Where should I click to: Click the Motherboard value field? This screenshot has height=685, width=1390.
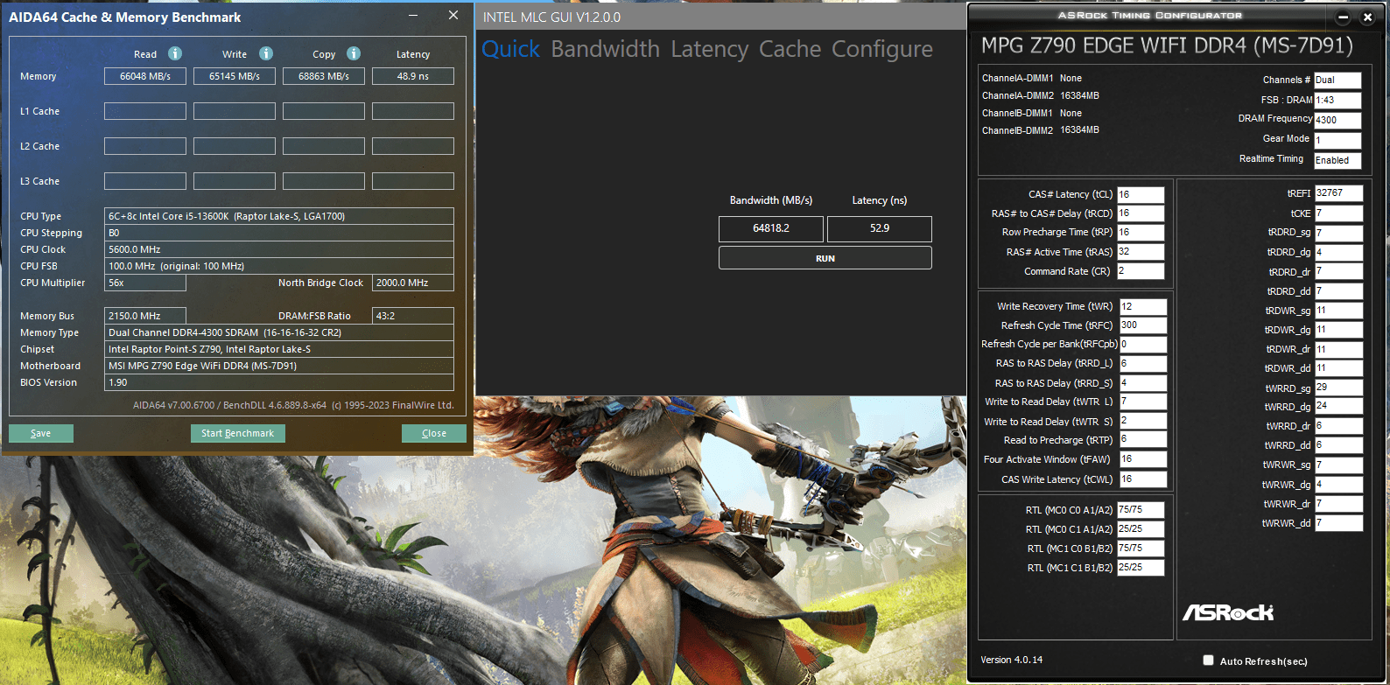point(279,366)
